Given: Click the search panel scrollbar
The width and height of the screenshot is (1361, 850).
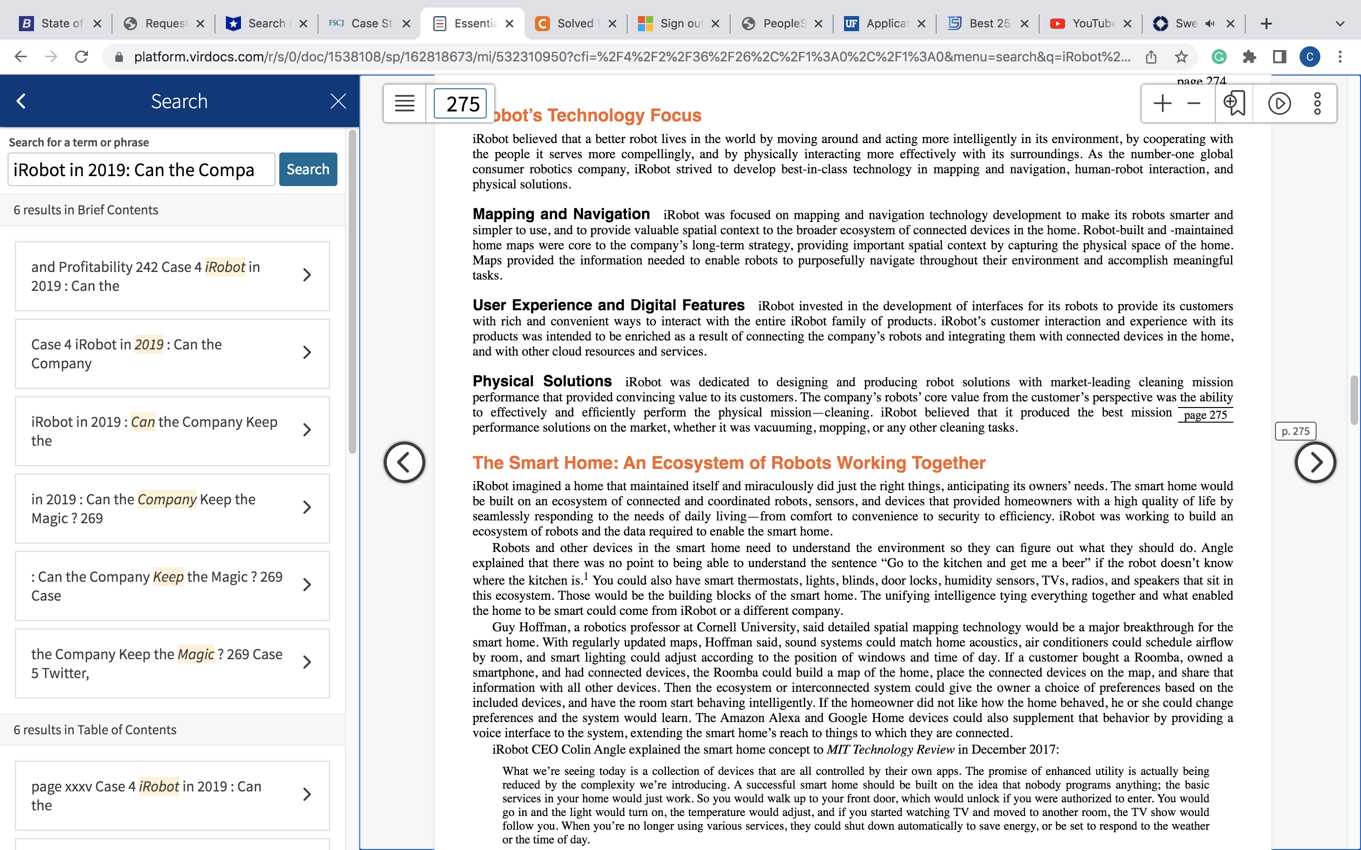Looking at the screenshot, I should click(353, 292).
